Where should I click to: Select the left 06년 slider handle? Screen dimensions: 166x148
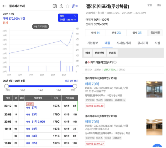[x=6, y=86]
